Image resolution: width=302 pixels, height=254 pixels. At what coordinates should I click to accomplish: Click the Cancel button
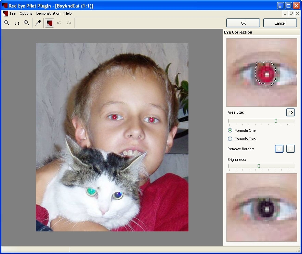click(280, 23)
